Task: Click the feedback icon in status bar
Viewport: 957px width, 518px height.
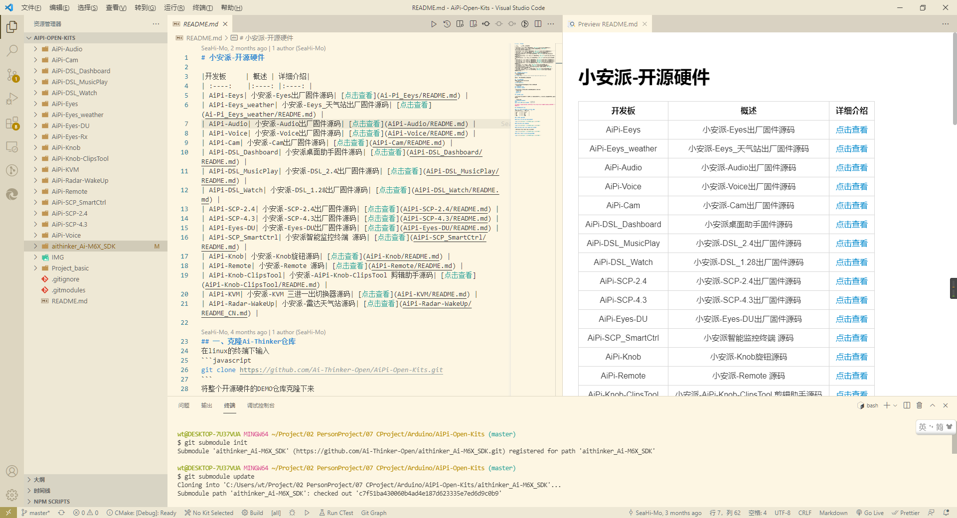Action: [x=931, y=513]
